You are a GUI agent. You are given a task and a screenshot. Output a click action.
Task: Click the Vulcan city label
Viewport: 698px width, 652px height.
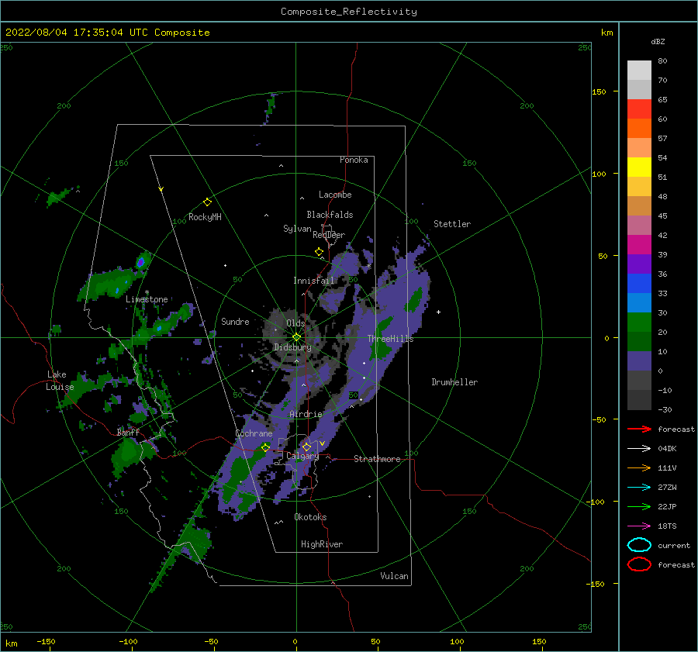coord(394,576)
